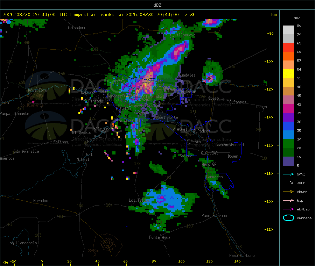Image resolution: width=315 pixels, height=266 pixels.
Task: Click the 'Aero_GA' map label
Action: [x=209, y=164]
